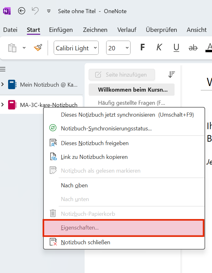Click the font color A button

tap(209, 47)
